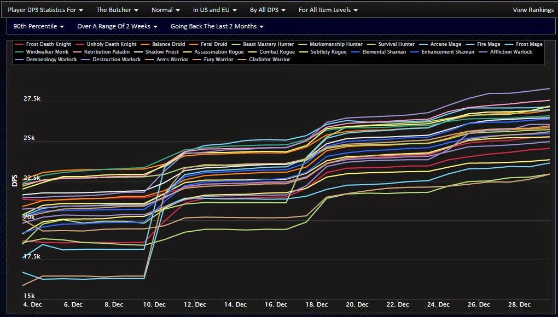
Task: Click the 18. Dec date label
Action: pos(316,304)
